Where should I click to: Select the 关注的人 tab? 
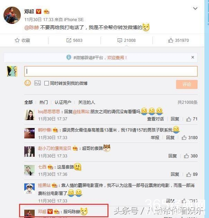coord(86,102)
